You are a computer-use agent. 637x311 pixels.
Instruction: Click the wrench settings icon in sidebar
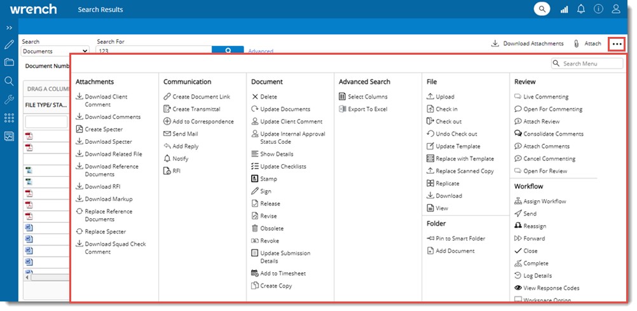tap(9, 99)
